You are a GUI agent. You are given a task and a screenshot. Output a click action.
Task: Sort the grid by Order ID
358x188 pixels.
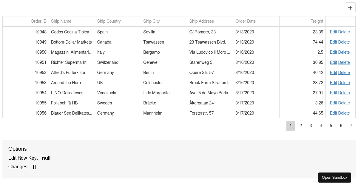(x=38, y=21)
